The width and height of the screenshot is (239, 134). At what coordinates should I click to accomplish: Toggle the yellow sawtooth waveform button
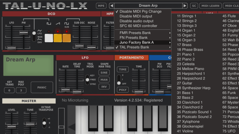pyautogui.click(x=58, y=38)
